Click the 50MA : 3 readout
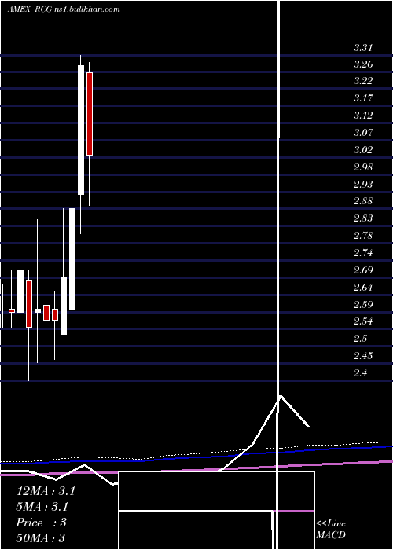393x550 pixels. (x=40, y=537)
